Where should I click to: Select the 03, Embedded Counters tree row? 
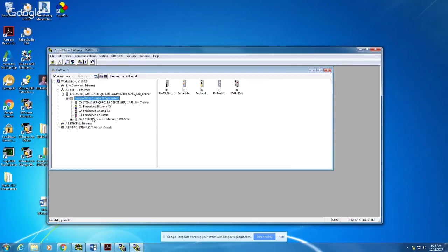[x=93, y=115]
